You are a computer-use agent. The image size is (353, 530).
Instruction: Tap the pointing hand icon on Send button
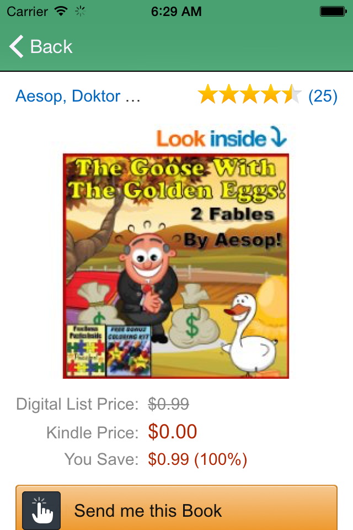click(x=41, y=510)
